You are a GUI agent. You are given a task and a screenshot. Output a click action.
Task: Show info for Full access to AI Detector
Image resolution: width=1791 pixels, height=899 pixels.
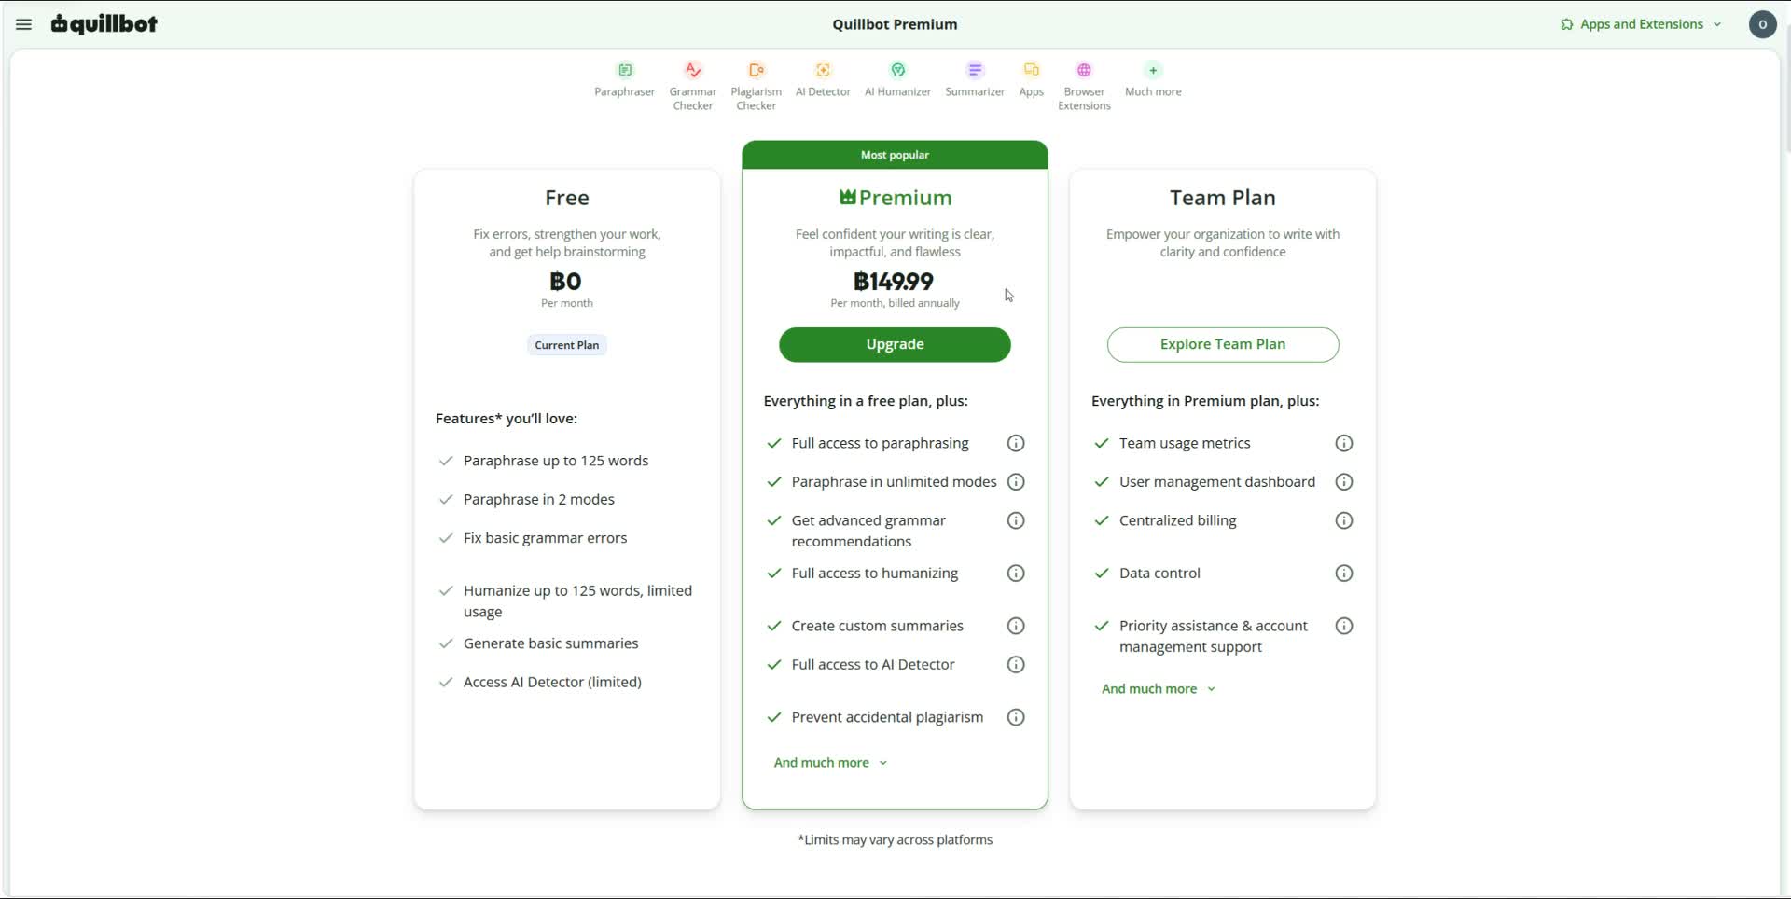(x=1016, y=665)
